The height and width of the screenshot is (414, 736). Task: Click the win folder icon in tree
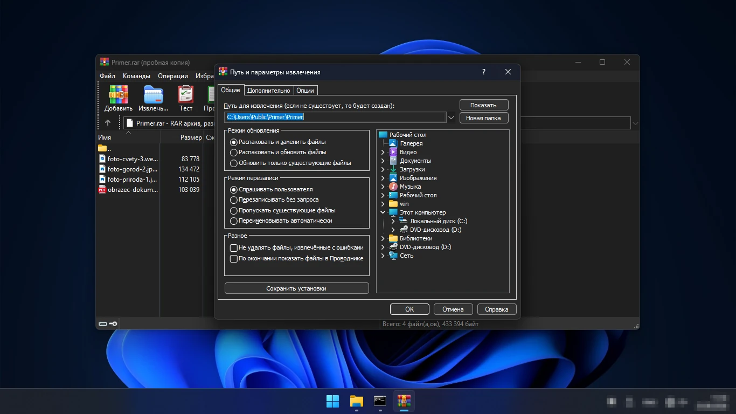393,204
